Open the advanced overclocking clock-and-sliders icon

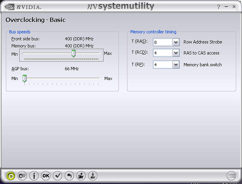pos(22,176)
